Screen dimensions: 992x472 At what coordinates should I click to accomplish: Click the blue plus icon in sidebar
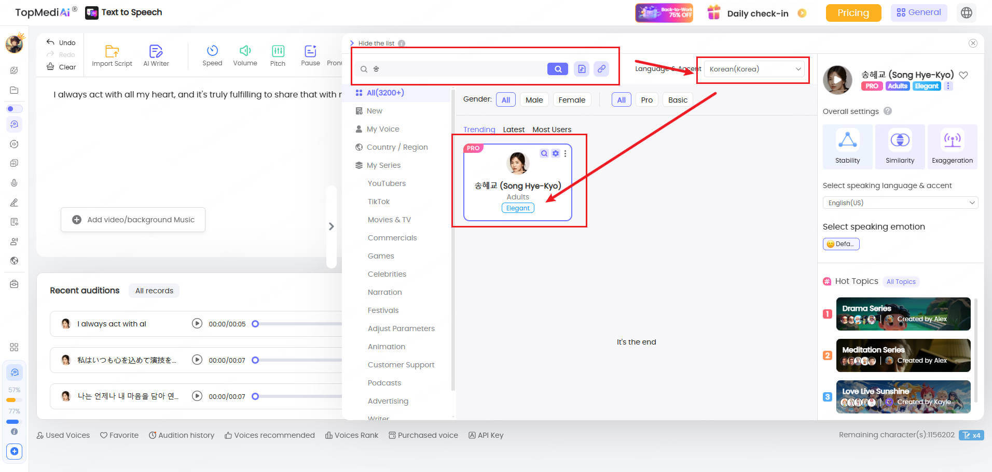pyautogui.click(x=14, y=451)
